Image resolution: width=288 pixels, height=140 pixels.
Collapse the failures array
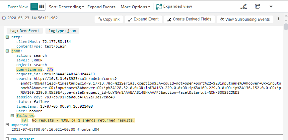click(x=13, y=116)
